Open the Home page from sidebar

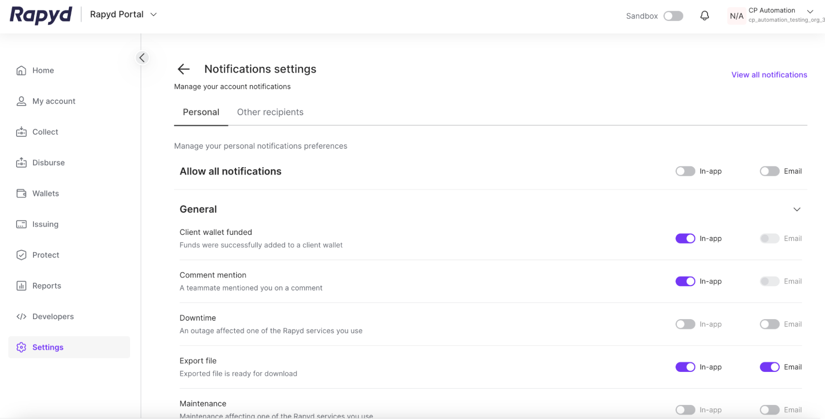43,70
